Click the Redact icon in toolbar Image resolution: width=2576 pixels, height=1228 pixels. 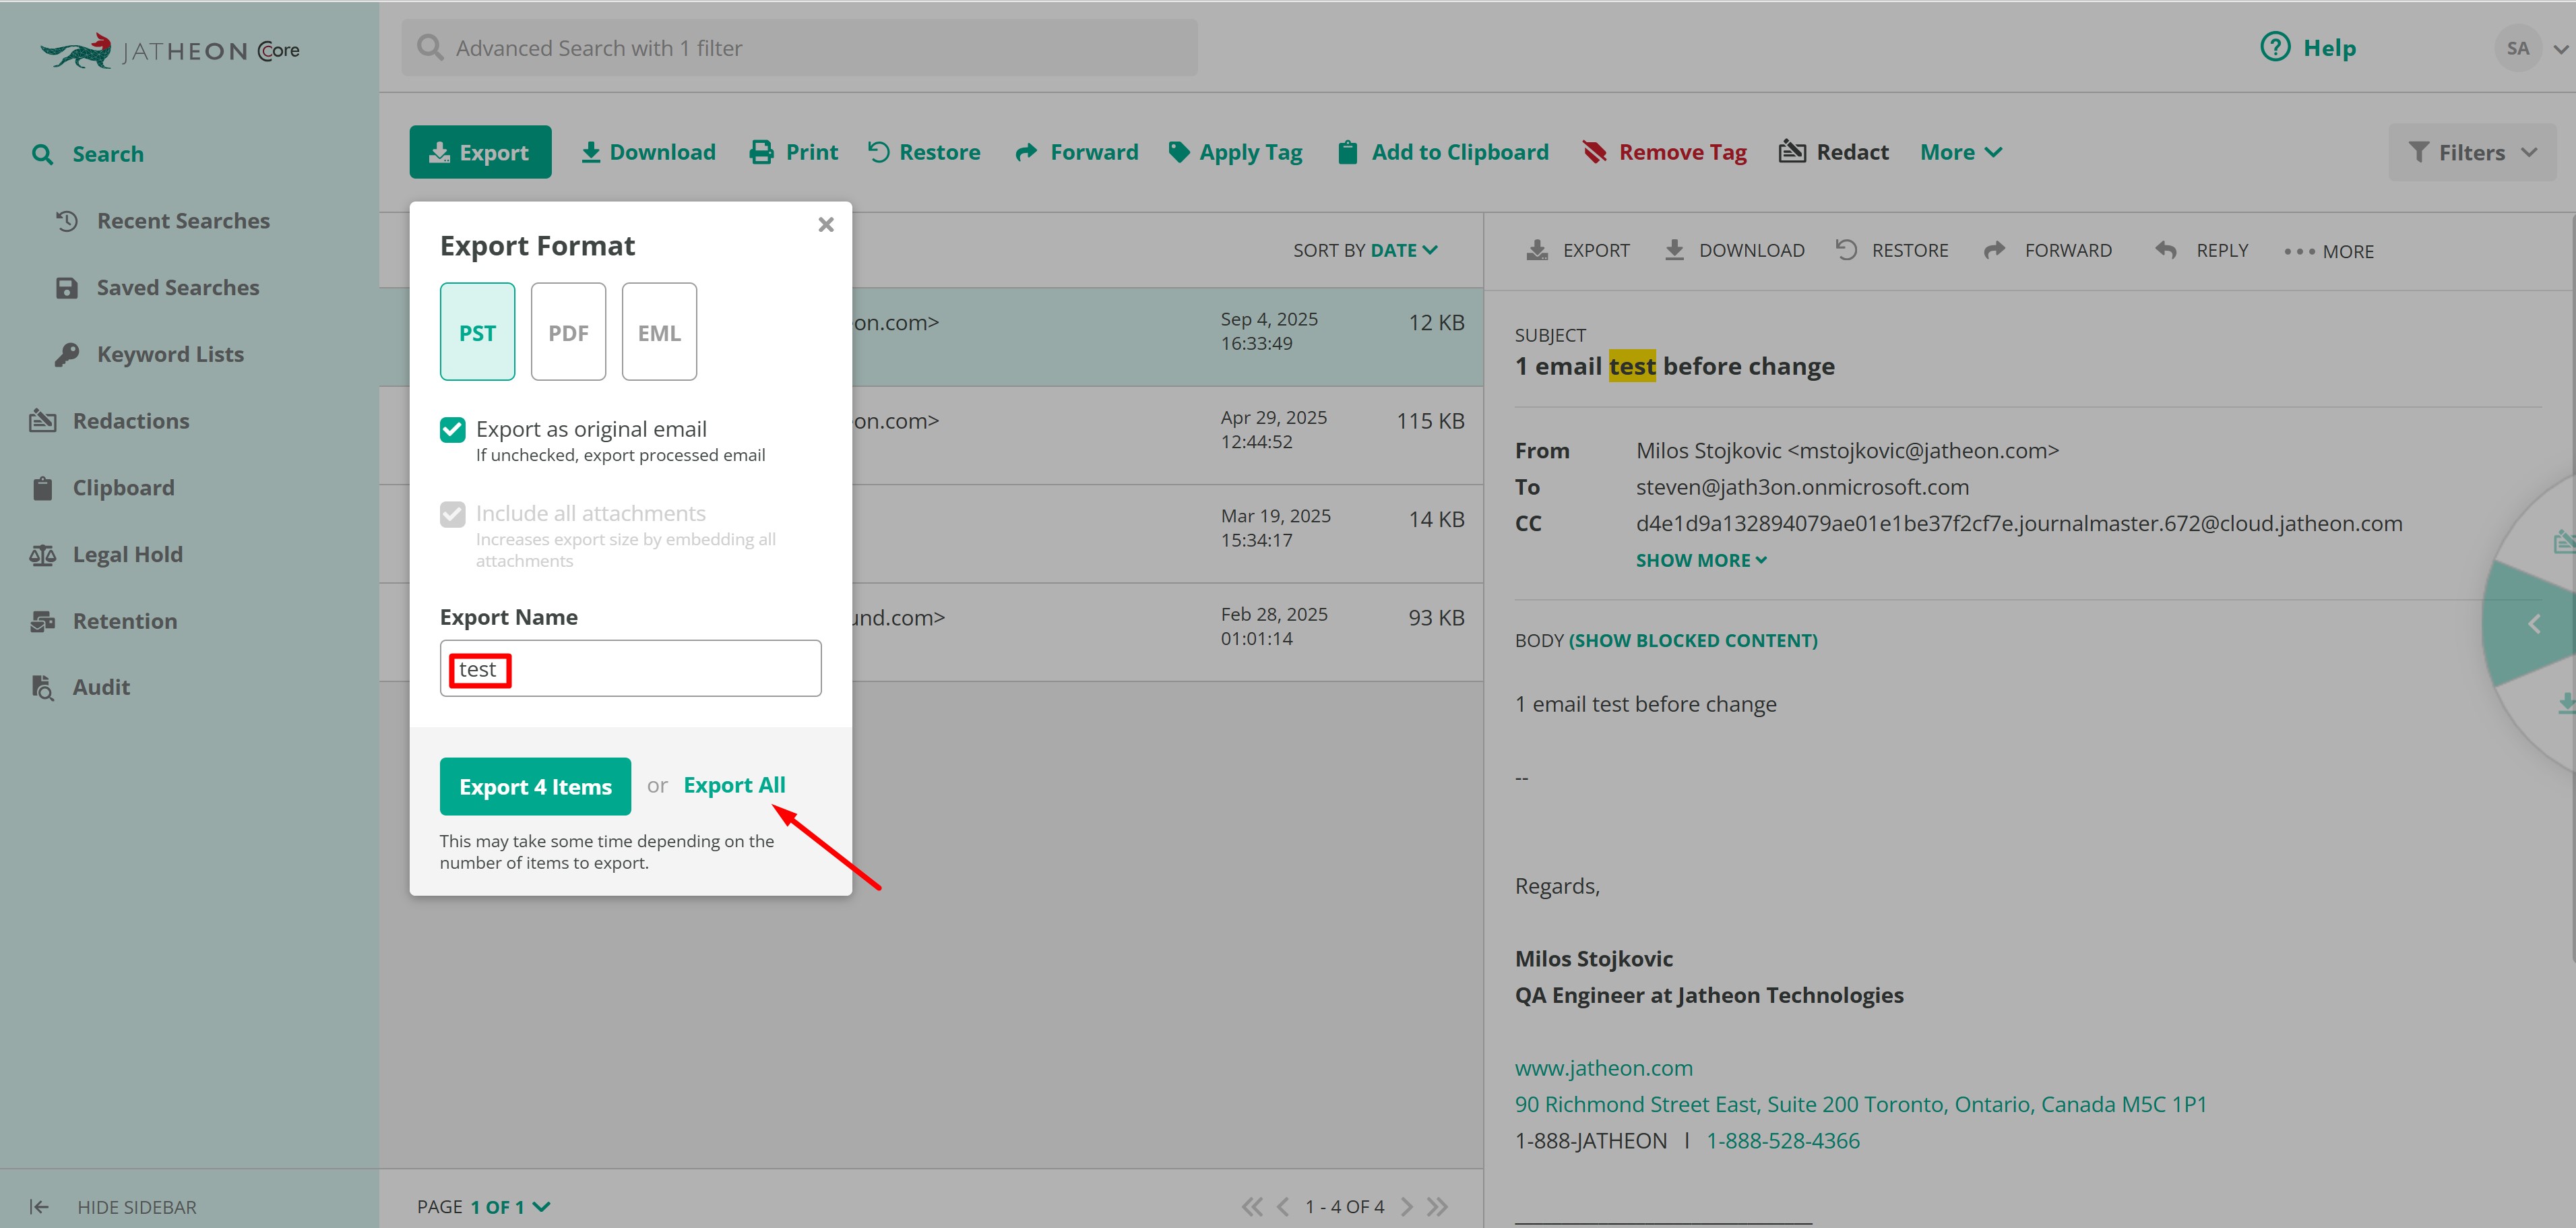1792,151
